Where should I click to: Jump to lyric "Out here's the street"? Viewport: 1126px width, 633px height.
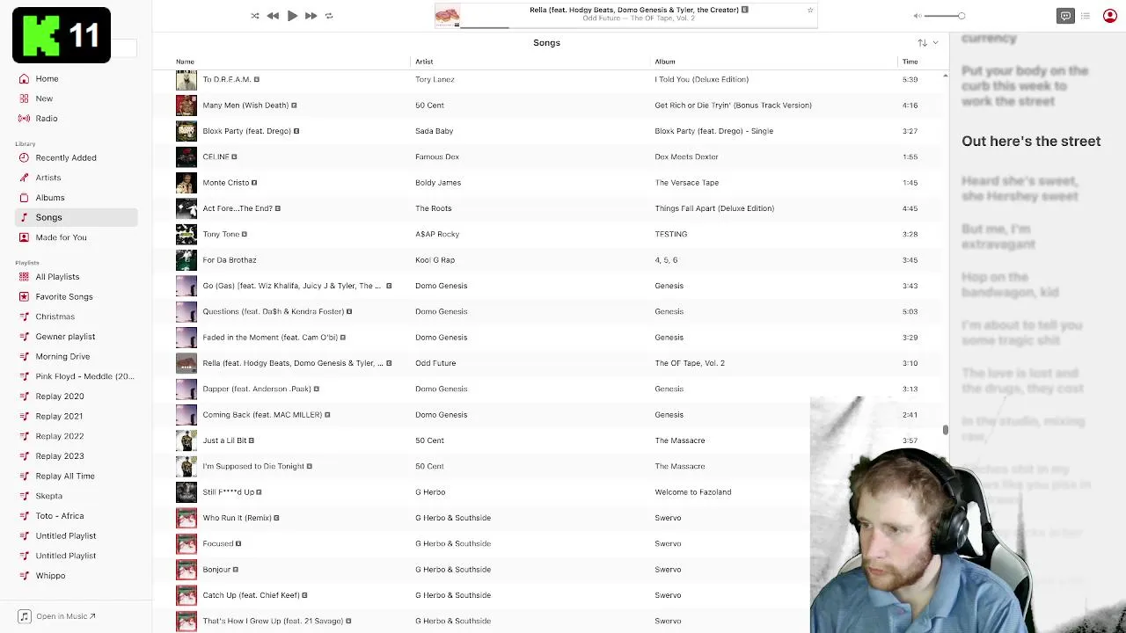coord(1031,141)
